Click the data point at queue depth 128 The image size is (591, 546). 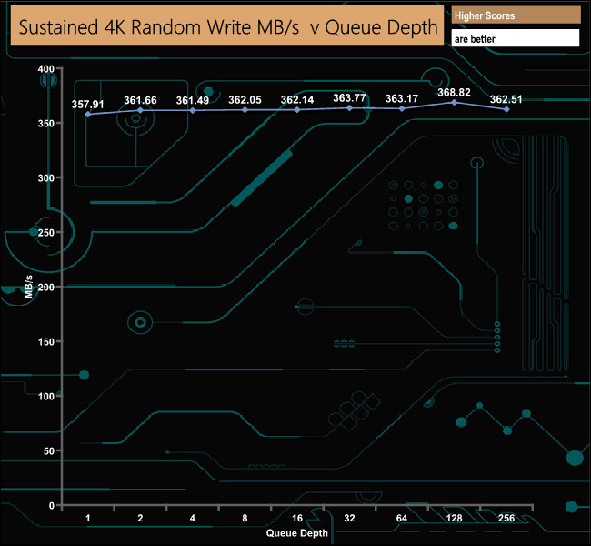(455, 102)
